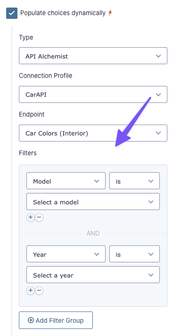Viewport: 173px width, 336px height.
Task: Open the Model filter field dropdown
Action: [66, 181]
